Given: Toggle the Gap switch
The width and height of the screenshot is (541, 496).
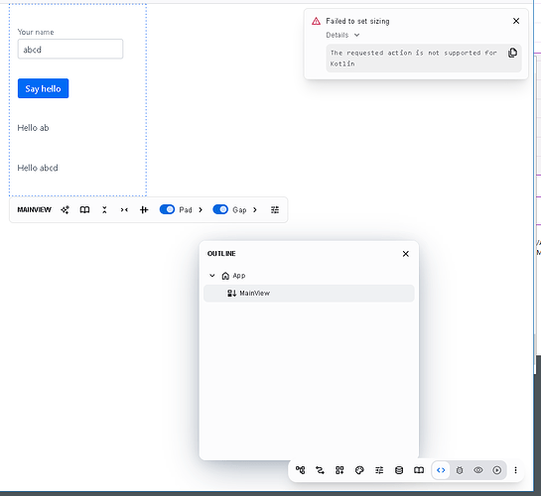Looking at the screenshot, I should pos(220,209).
